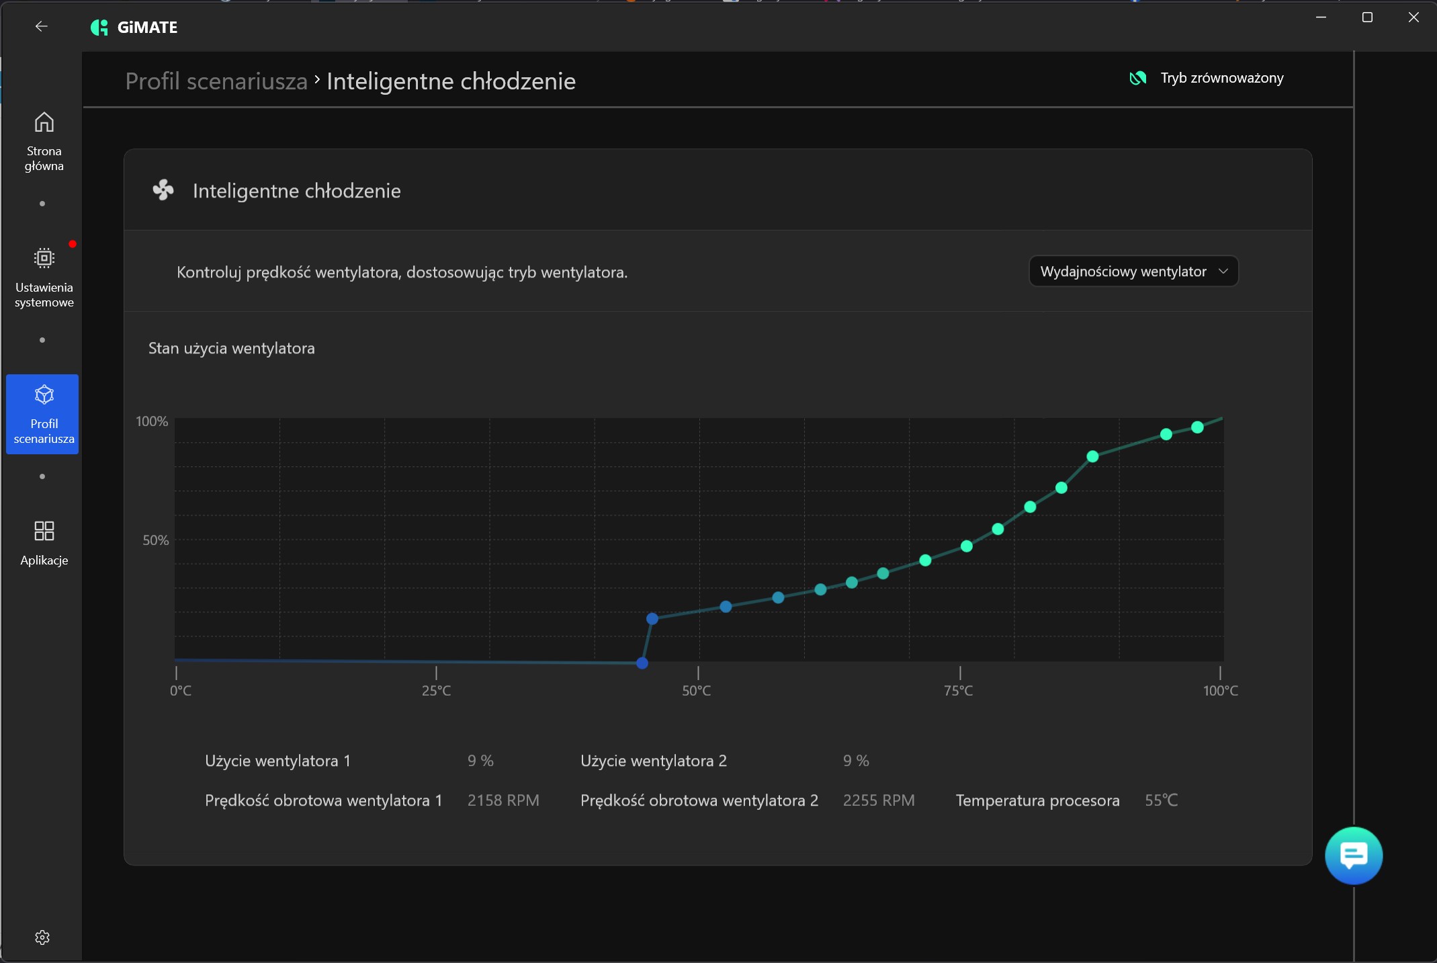The image size is (1437, 963).
Task: Open Aplikacje grid icon
Action: [x=44, y=532]
